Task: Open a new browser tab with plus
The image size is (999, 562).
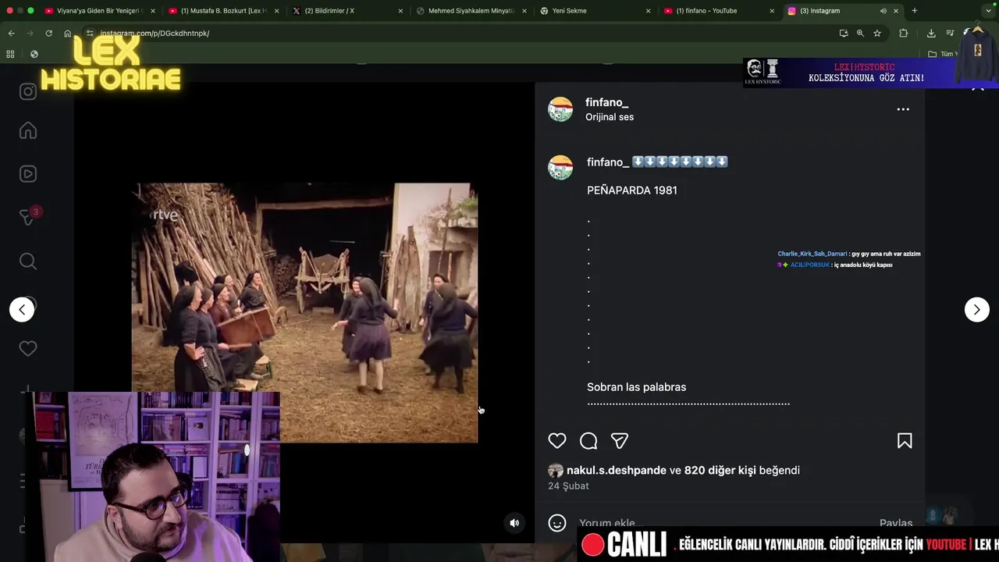Action: 915,11
